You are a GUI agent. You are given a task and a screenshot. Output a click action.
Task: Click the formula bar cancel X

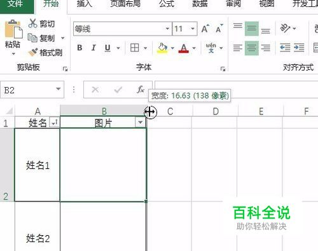[95, 90]
